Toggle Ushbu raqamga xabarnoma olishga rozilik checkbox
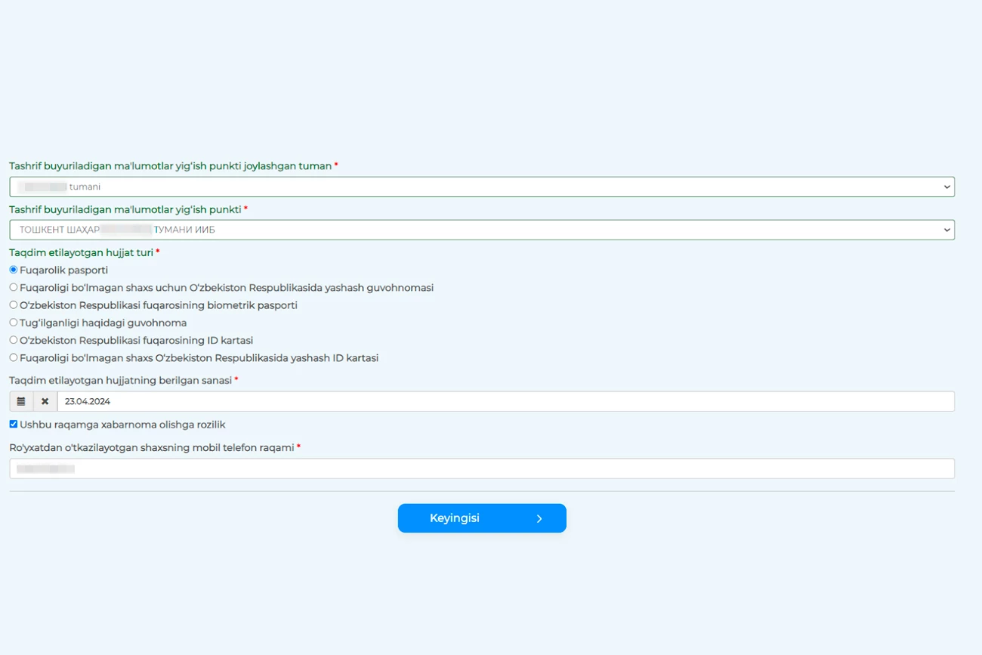 point(14,425)
